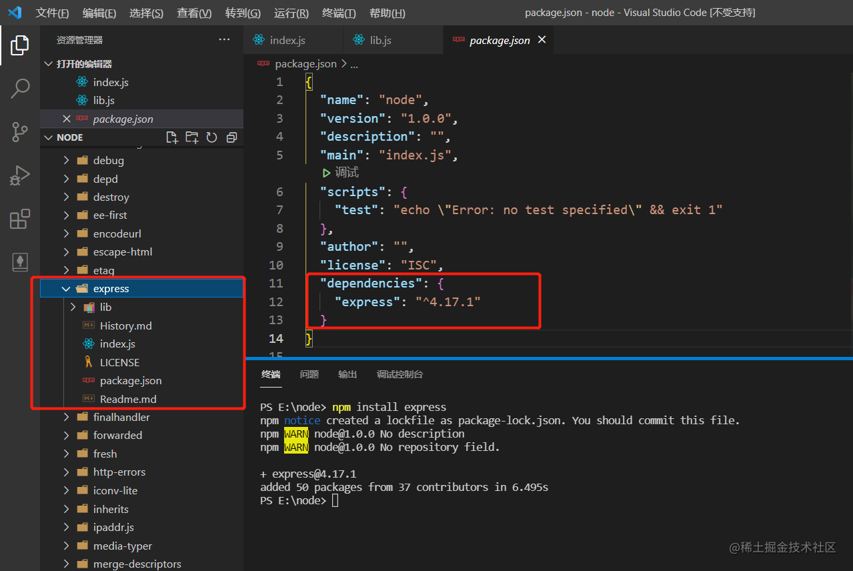Open the 终端(T) menu

click(x=339, y=13)
